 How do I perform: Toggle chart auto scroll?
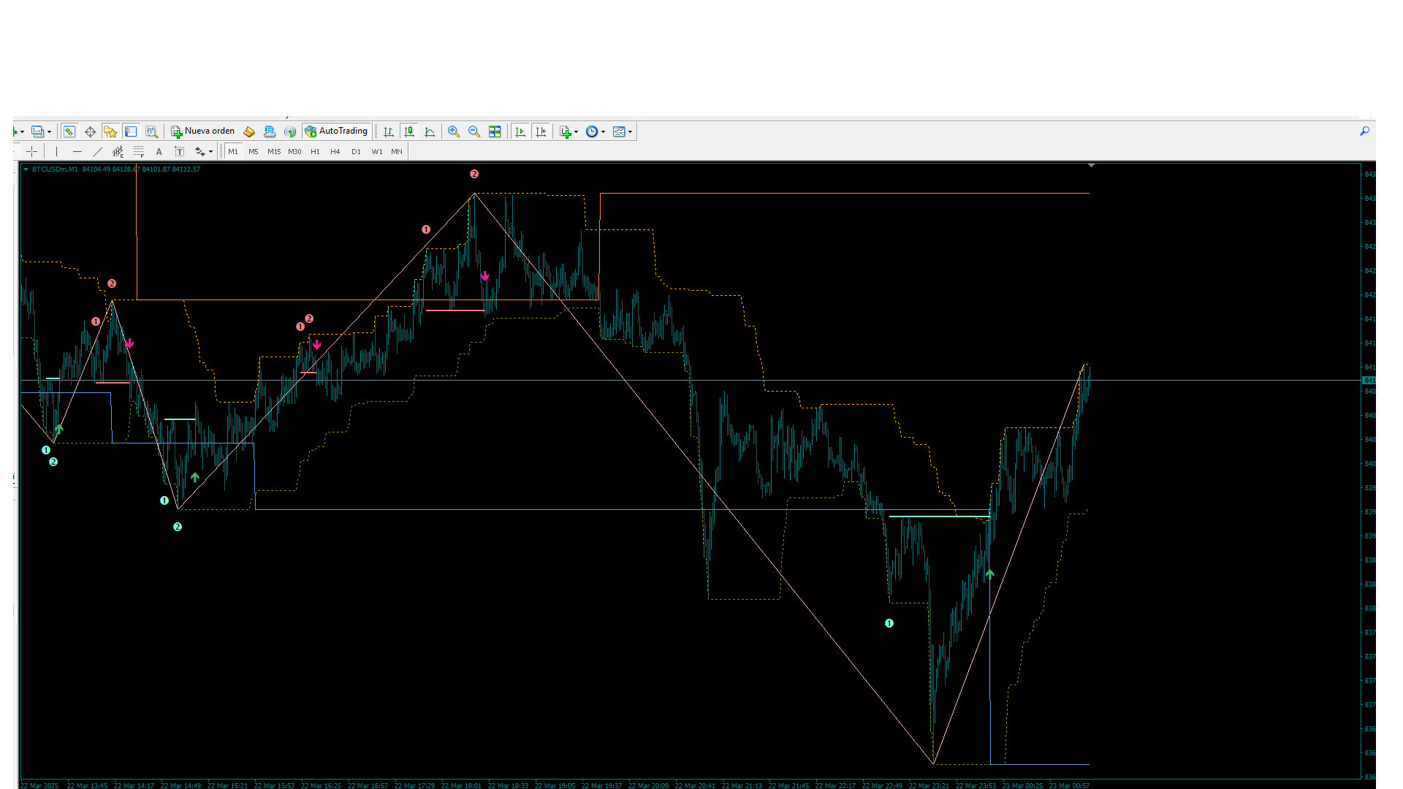(520, 131)
